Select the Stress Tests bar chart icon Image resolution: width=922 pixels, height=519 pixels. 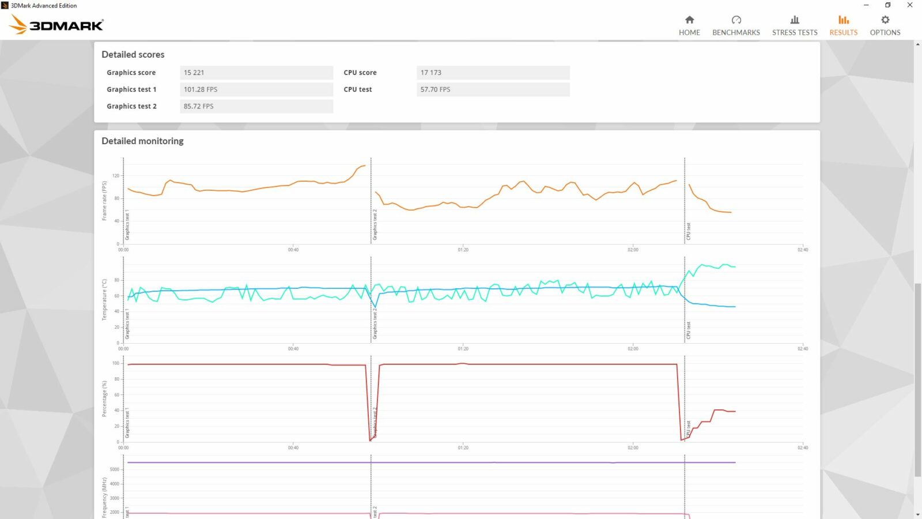tap(795, 19)
